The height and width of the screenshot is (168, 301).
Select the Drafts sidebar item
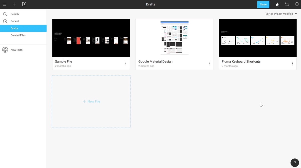(23, 28)
